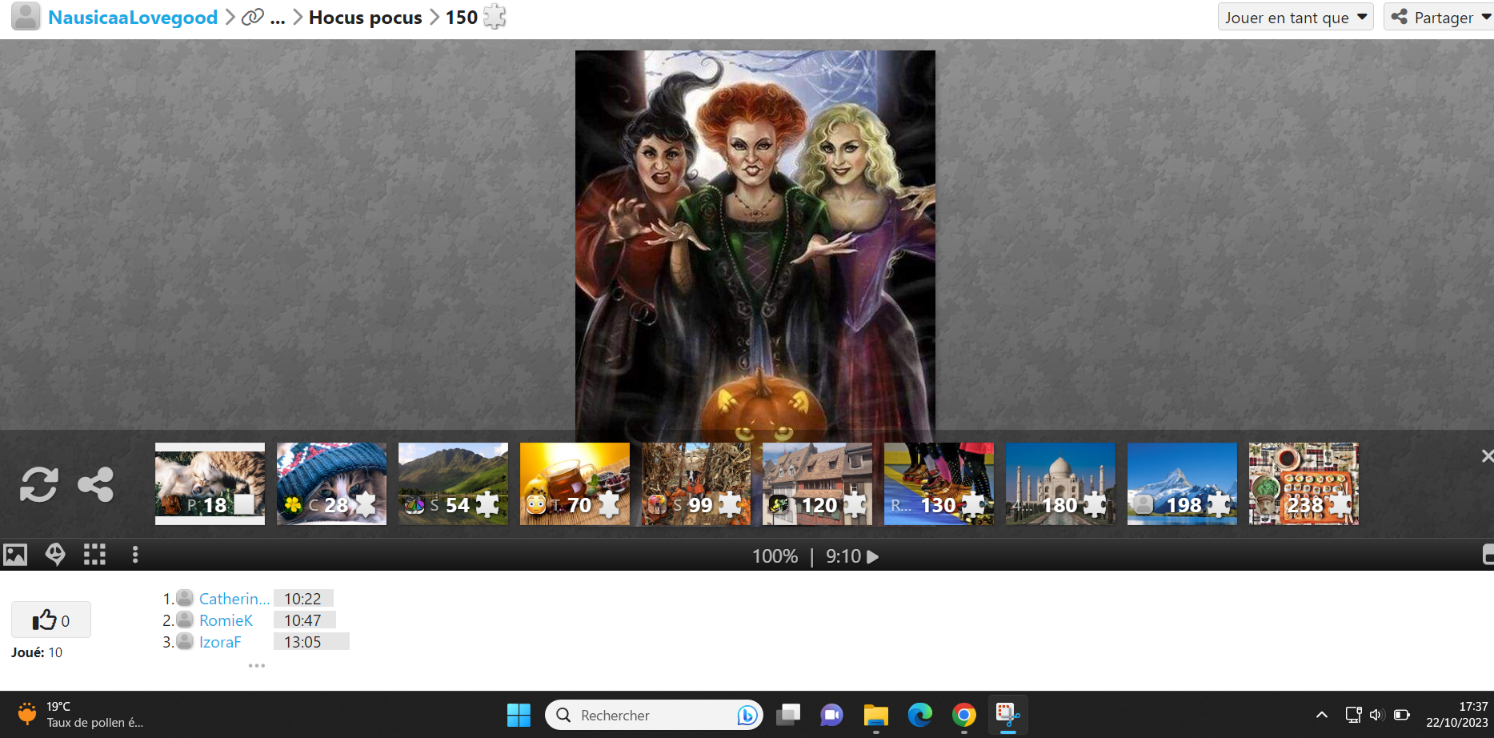Select the 180-piece Taj Mahal puzzle

click(1060, 484)
